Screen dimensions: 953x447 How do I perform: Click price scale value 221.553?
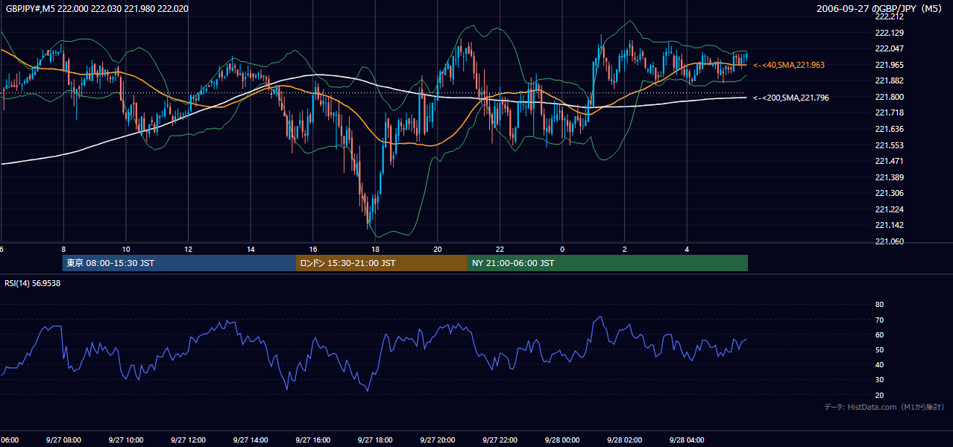click(889, 145)
